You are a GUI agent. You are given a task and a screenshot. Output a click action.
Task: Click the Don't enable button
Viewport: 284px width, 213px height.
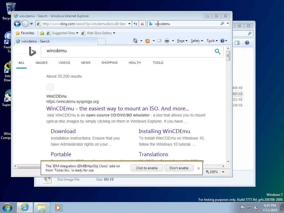(x=179, y=168)
